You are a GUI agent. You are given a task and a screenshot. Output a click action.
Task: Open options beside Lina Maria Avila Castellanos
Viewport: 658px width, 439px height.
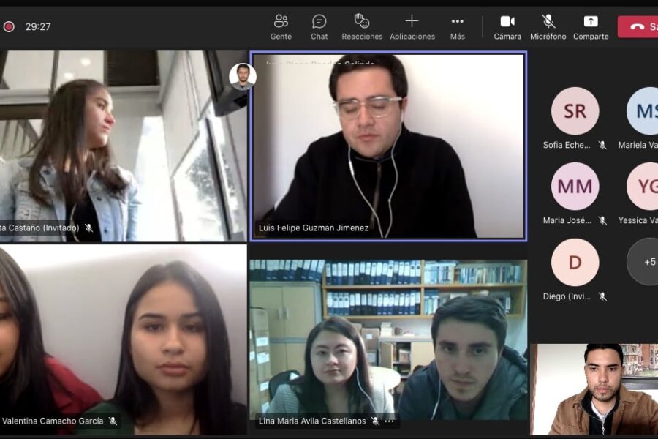point(390,421)
